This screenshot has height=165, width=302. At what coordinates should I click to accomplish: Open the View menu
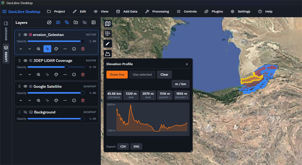click(x=101, y=12)
